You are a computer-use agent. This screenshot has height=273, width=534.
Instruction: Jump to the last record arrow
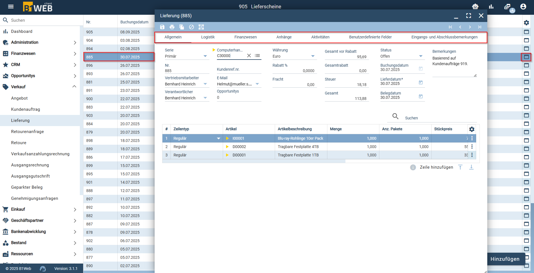point(479,27)
